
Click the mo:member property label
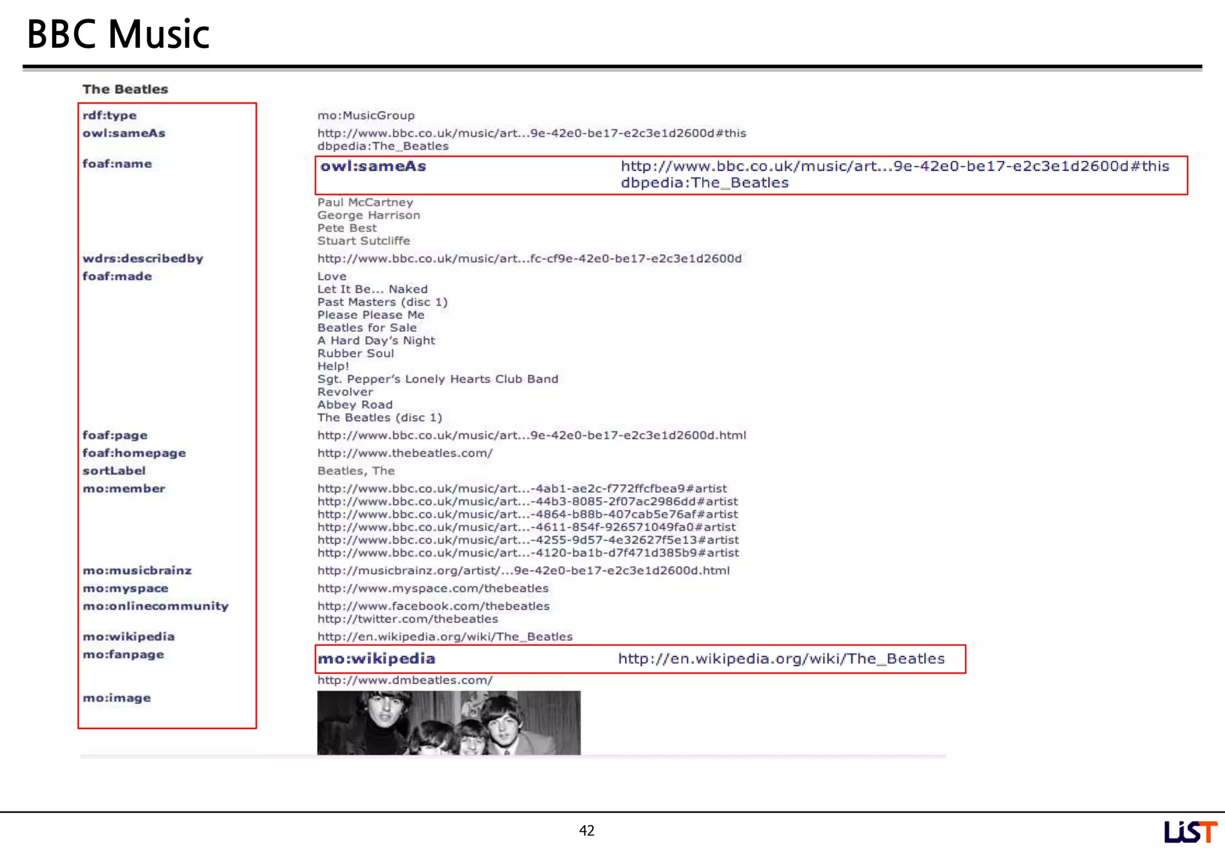pos(124,489)
